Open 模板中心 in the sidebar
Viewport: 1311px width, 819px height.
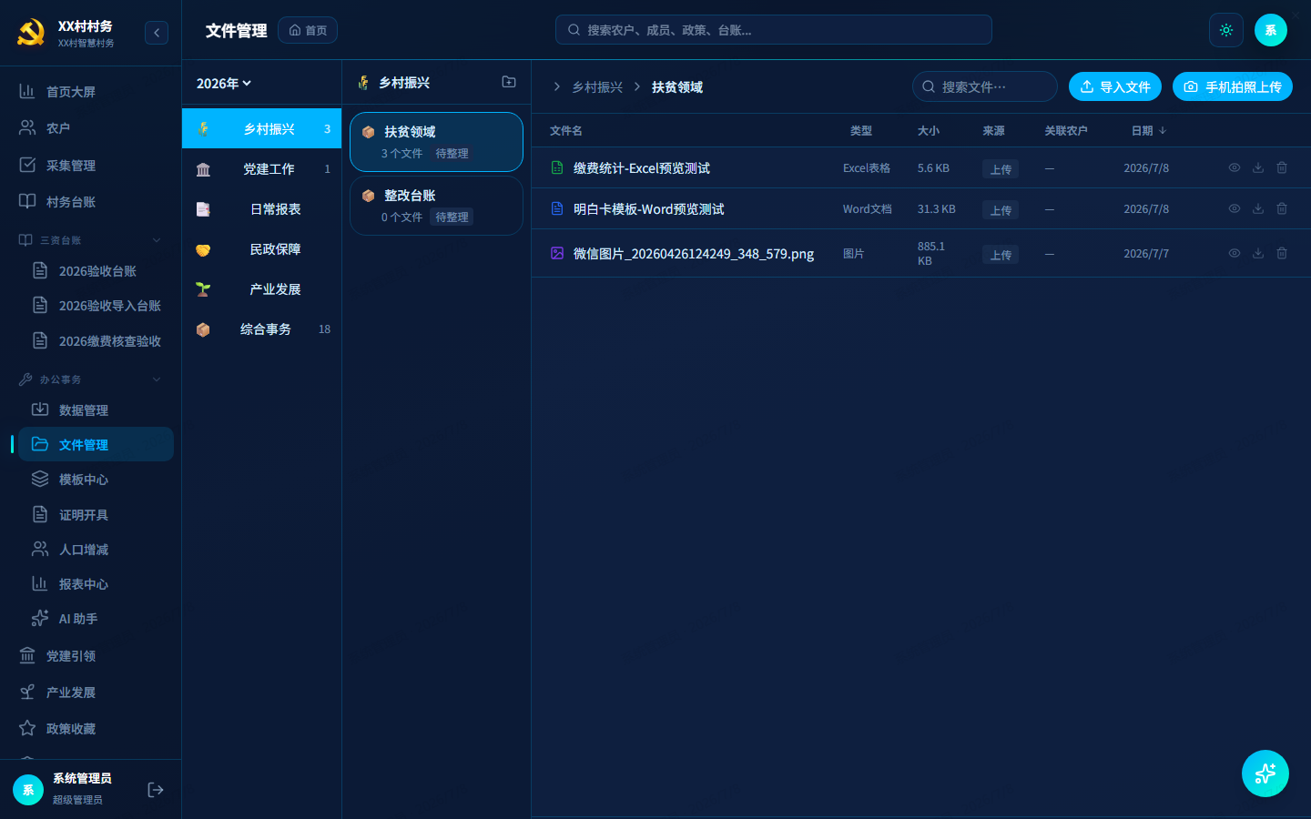[97, 480]
